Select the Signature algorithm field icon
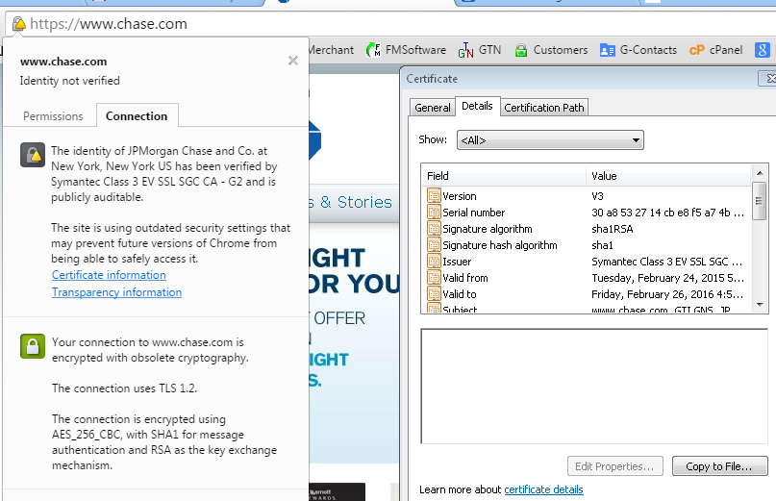 434,228
